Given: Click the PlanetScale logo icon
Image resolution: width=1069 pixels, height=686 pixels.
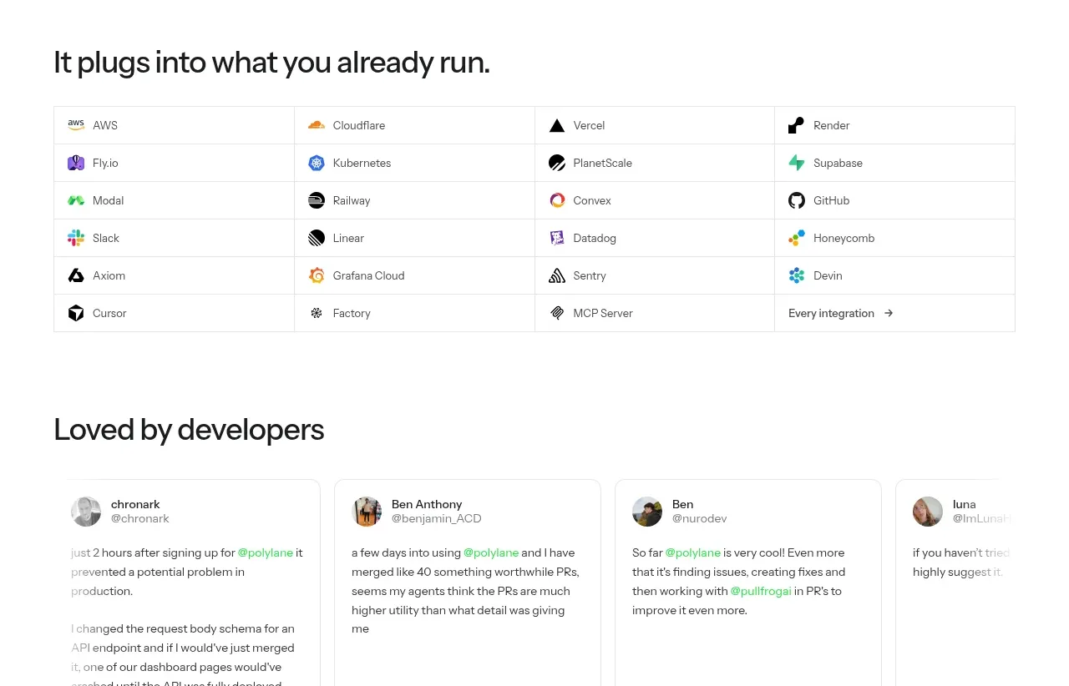Looking at the screenshot, I should click(x=557, y=163).
